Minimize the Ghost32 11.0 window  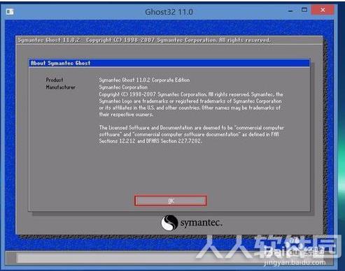(290, 10)
